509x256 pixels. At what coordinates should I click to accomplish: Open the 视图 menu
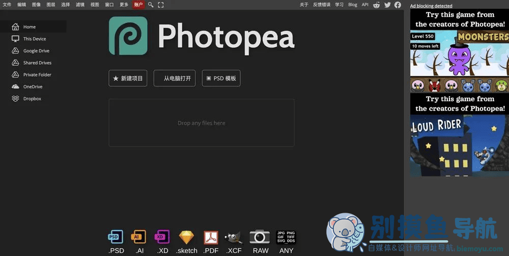tap(95, 5)
